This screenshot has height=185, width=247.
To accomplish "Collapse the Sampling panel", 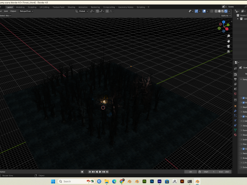I will [x=241, y=79].
